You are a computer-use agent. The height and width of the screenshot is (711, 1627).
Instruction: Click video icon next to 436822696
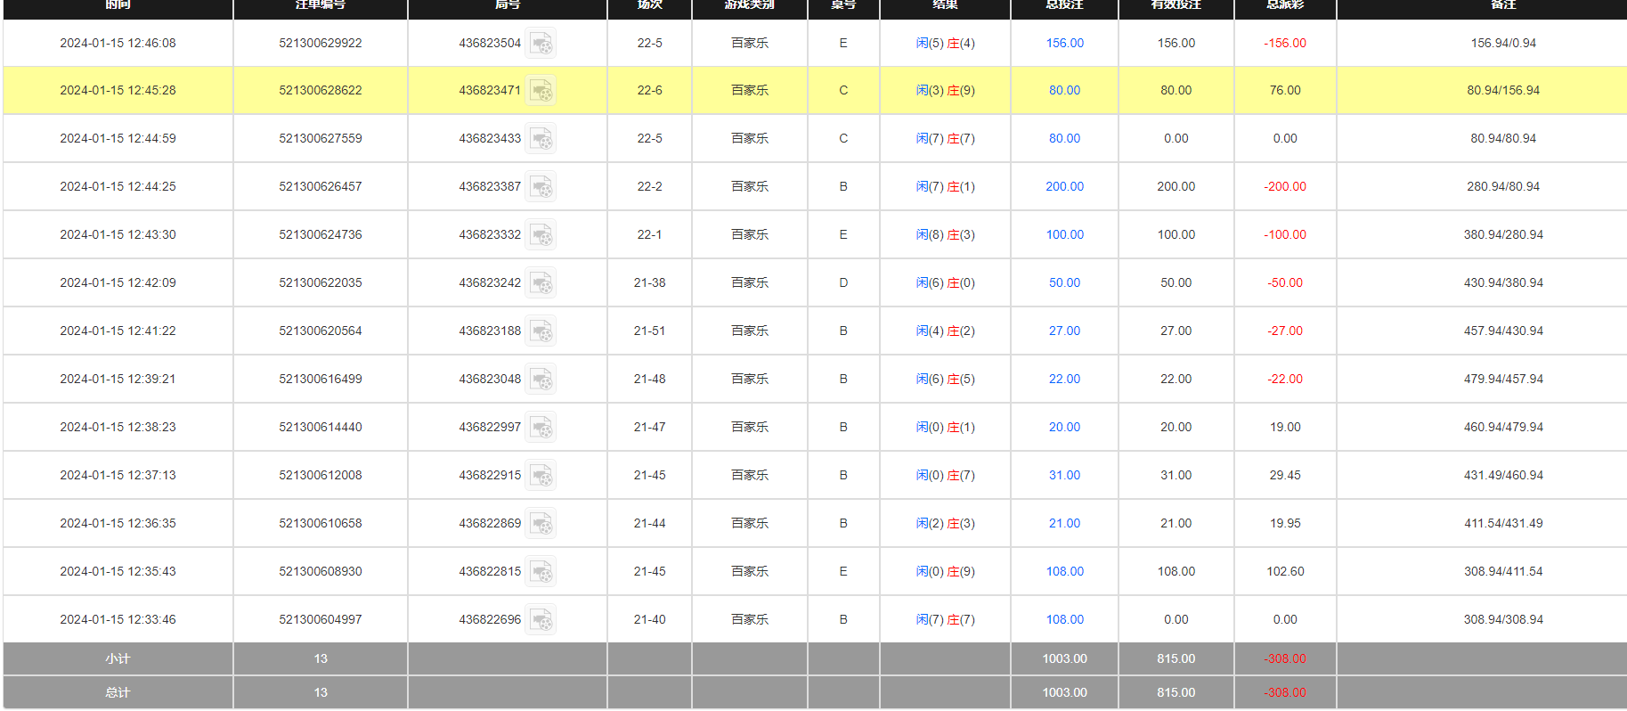pyautogui.click(x=541, y=620)
